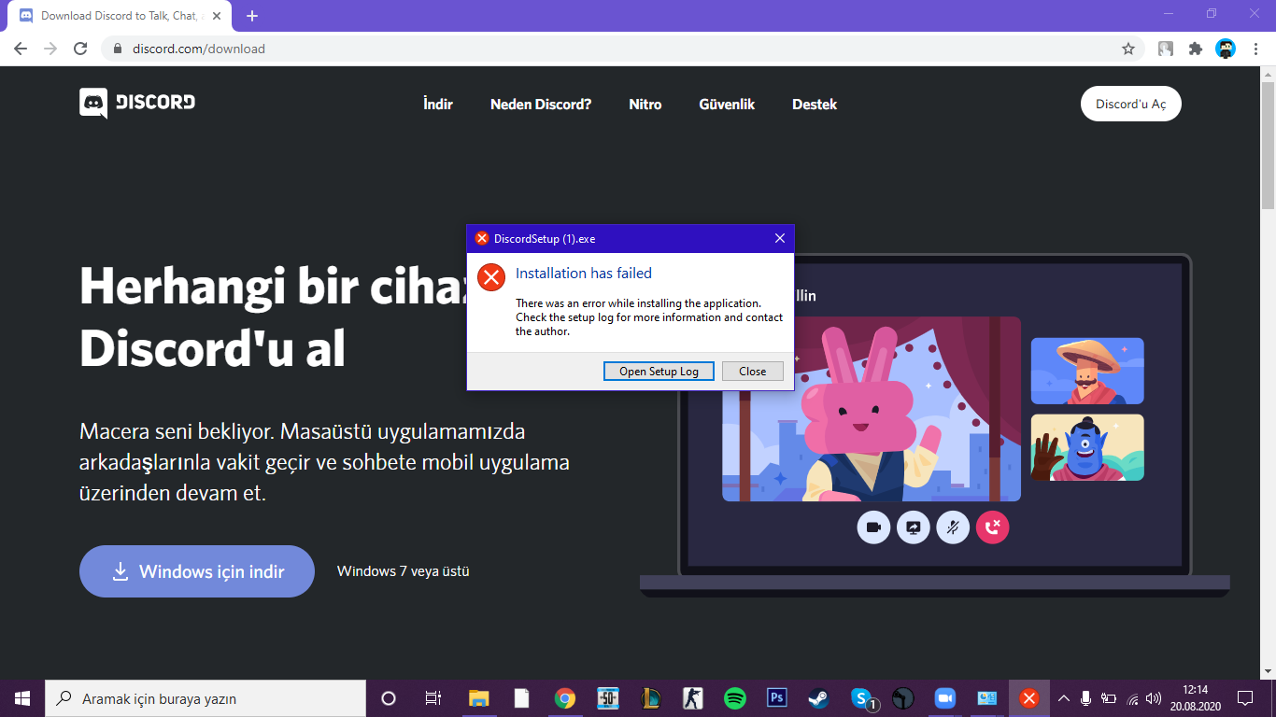Open the Neden Discord? page

pyautogui.click(x=541, y=105)
